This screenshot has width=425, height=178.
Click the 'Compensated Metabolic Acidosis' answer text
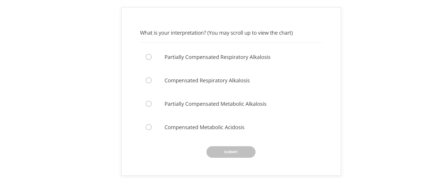pyautogui.click(x=204, y=127)
